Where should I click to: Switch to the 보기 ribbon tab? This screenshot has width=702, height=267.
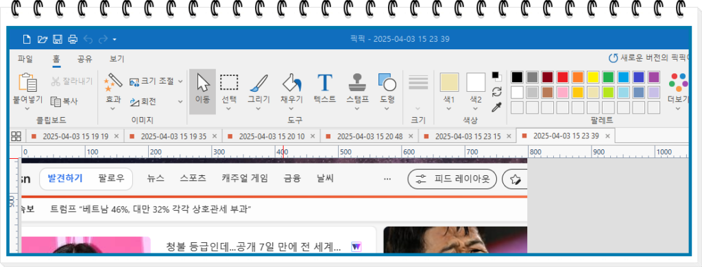coord(117,59)
